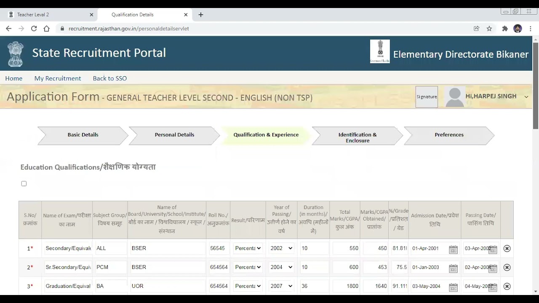Viewport: 539px width, 303px height.
Task: Tick the Education Qualifications checkbox
Action: pos(24,183)
